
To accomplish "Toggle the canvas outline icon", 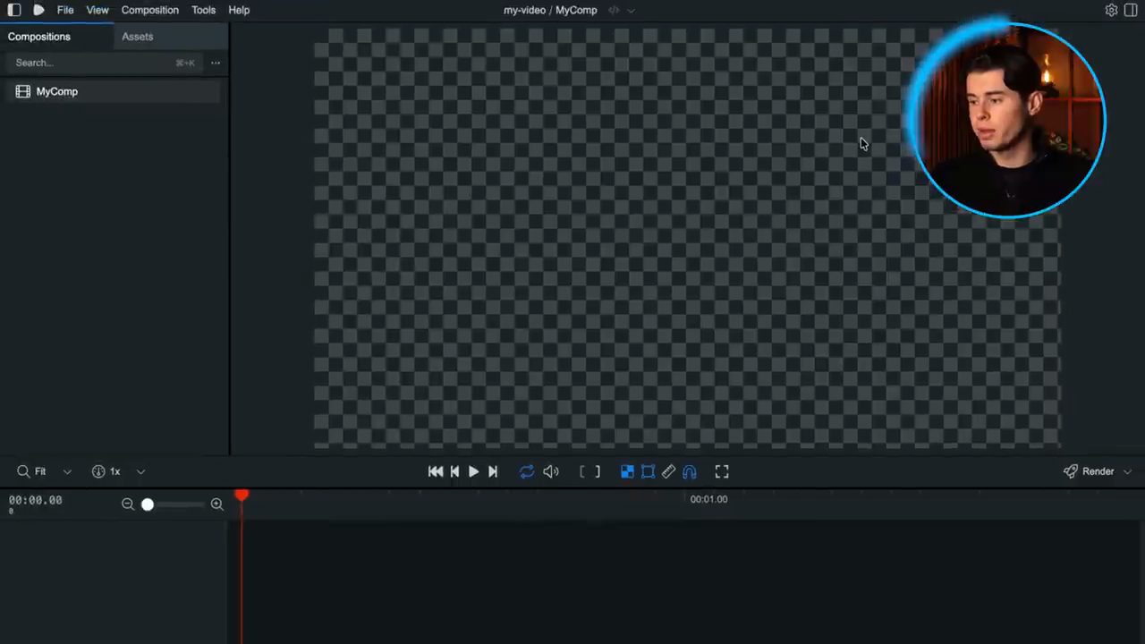I will coord(648,471).
